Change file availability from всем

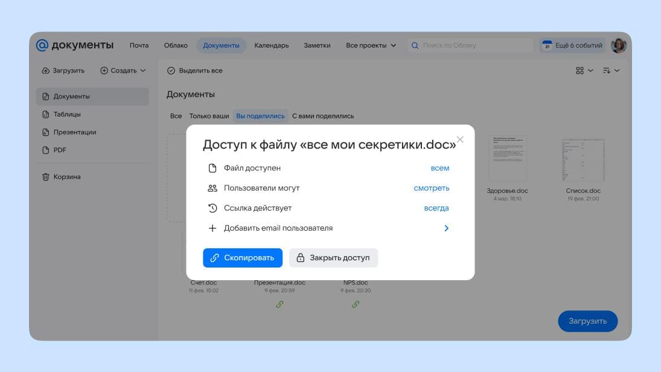tap(439, 168)
